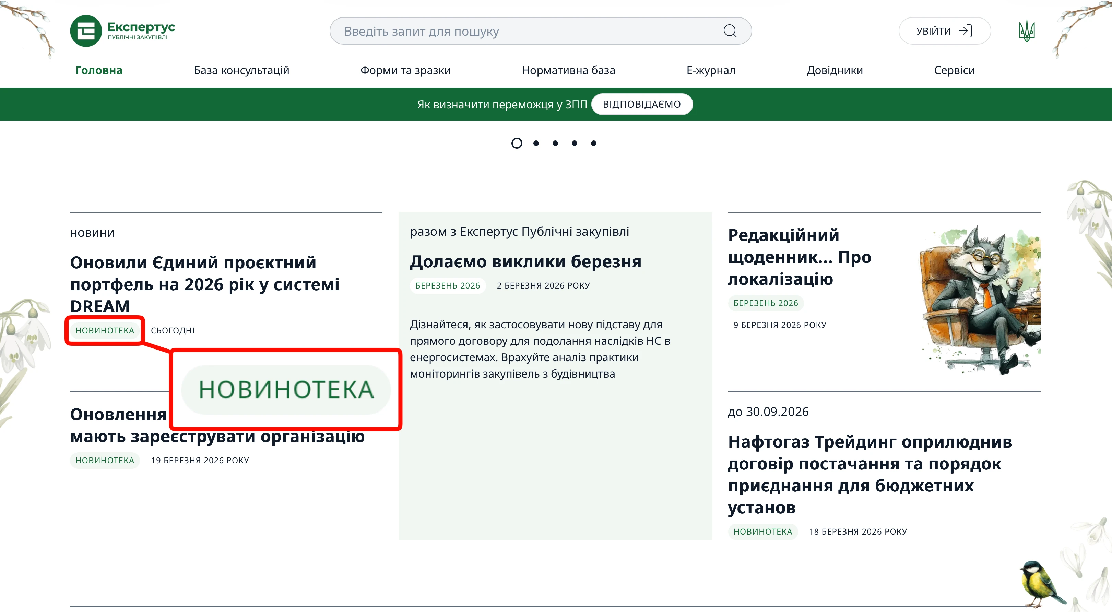Open the Нормативна база menu
This screenshot has width=1112, height=612.
click(568, 70)
